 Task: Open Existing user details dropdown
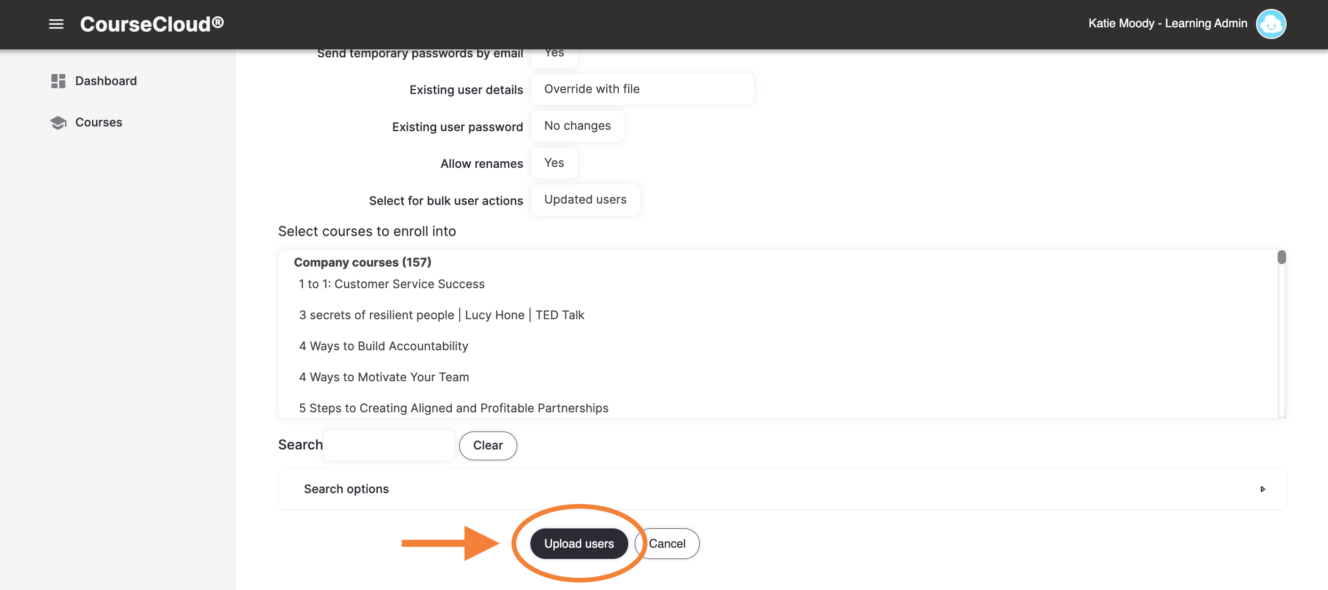[642, 89]
